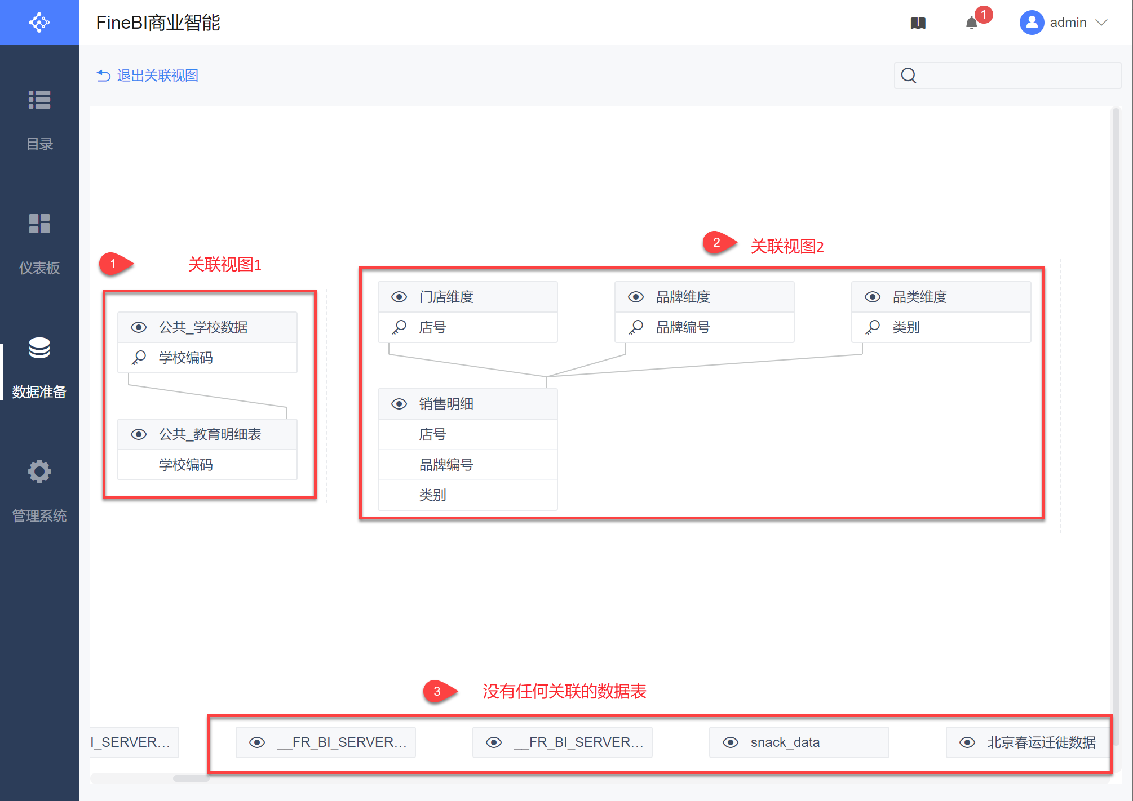Expand the admin account dropdown arrow
1133x801 pixels.
click(1101, 23)
